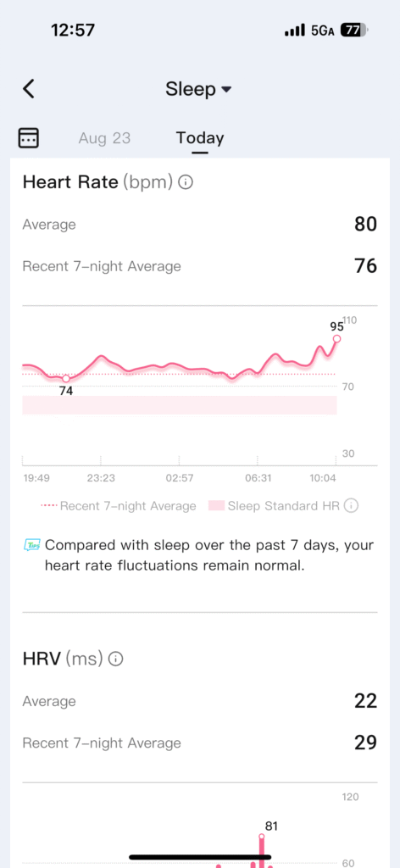Tap the cellular signal bars icon
This screenshot has height=868, width=400.
[296, 31]
